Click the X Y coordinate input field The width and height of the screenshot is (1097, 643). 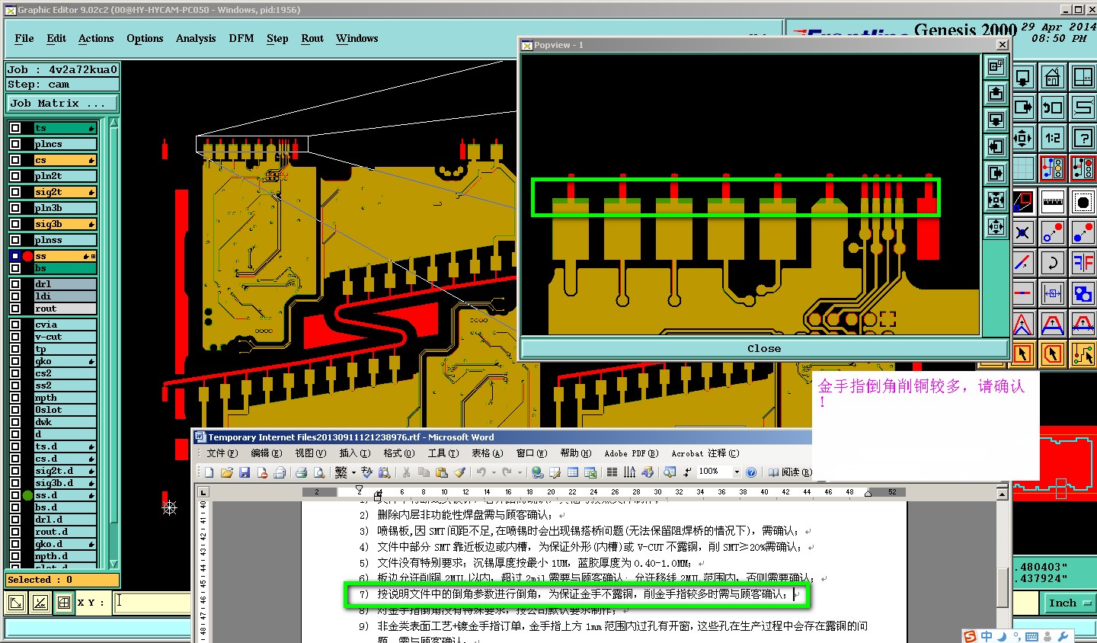(152, 603)
